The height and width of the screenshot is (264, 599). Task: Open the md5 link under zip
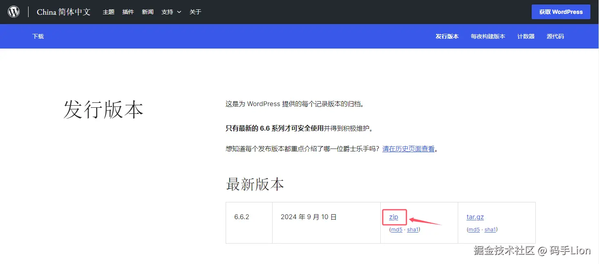397,230
